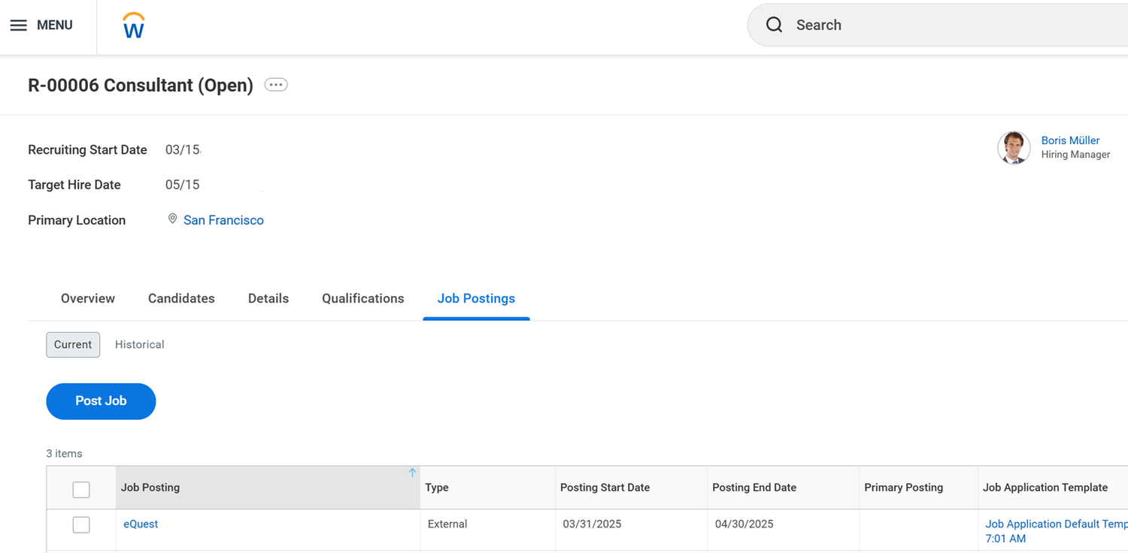Viewport: 1128px width, 553px height.
Task: Click the Workday logo to go home
Action: tap(133, 25)
